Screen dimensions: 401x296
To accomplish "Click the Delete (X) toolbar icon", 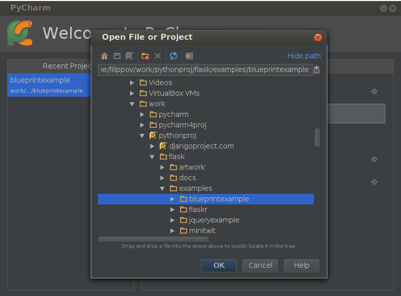I will 158,56.
